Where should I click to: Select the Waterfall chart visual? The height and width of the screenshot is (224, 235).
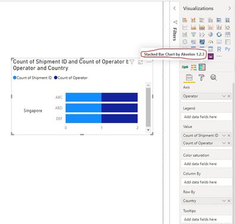coord(185,34)
